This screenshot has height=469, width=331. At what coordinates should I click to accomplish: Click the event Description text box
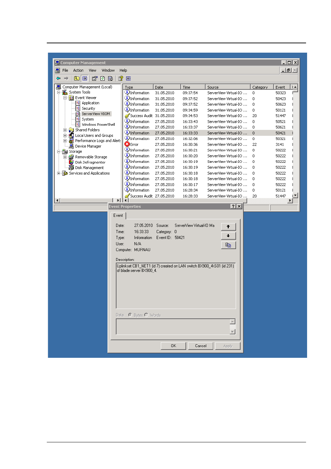pyautogui.click(x=176, y=285)
